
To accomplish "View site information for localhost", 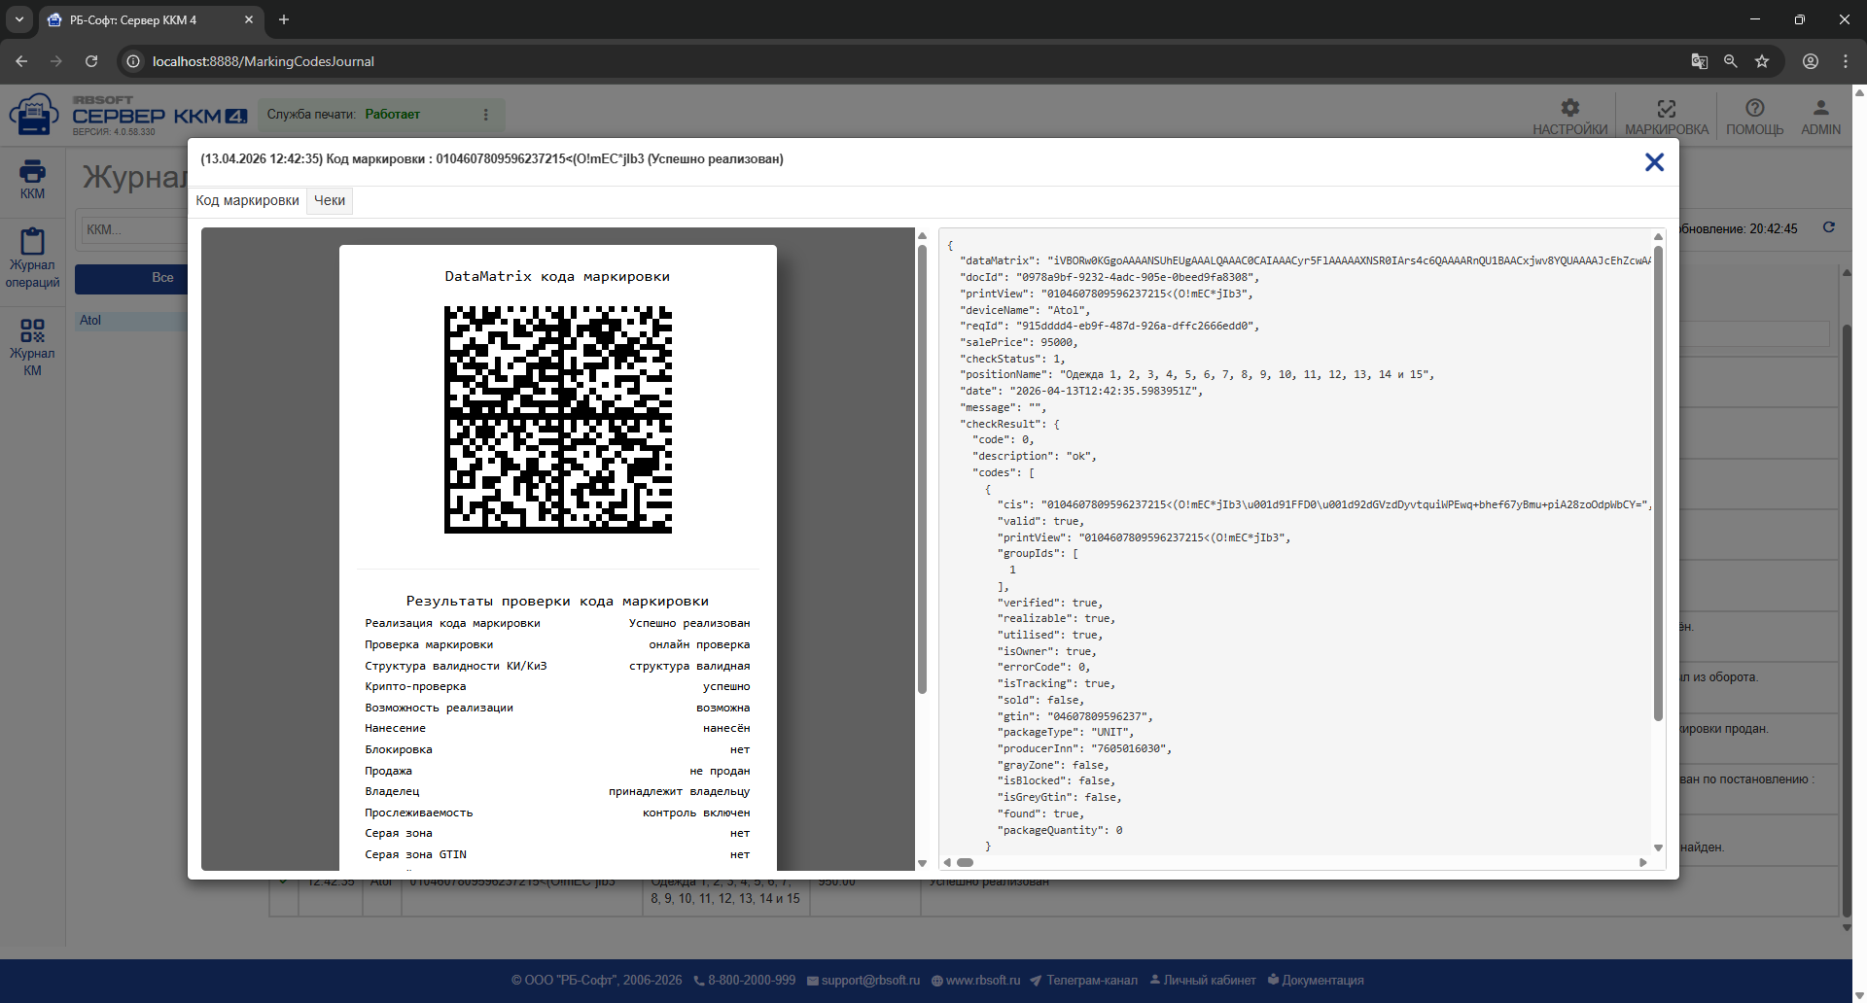I will 133,61.
